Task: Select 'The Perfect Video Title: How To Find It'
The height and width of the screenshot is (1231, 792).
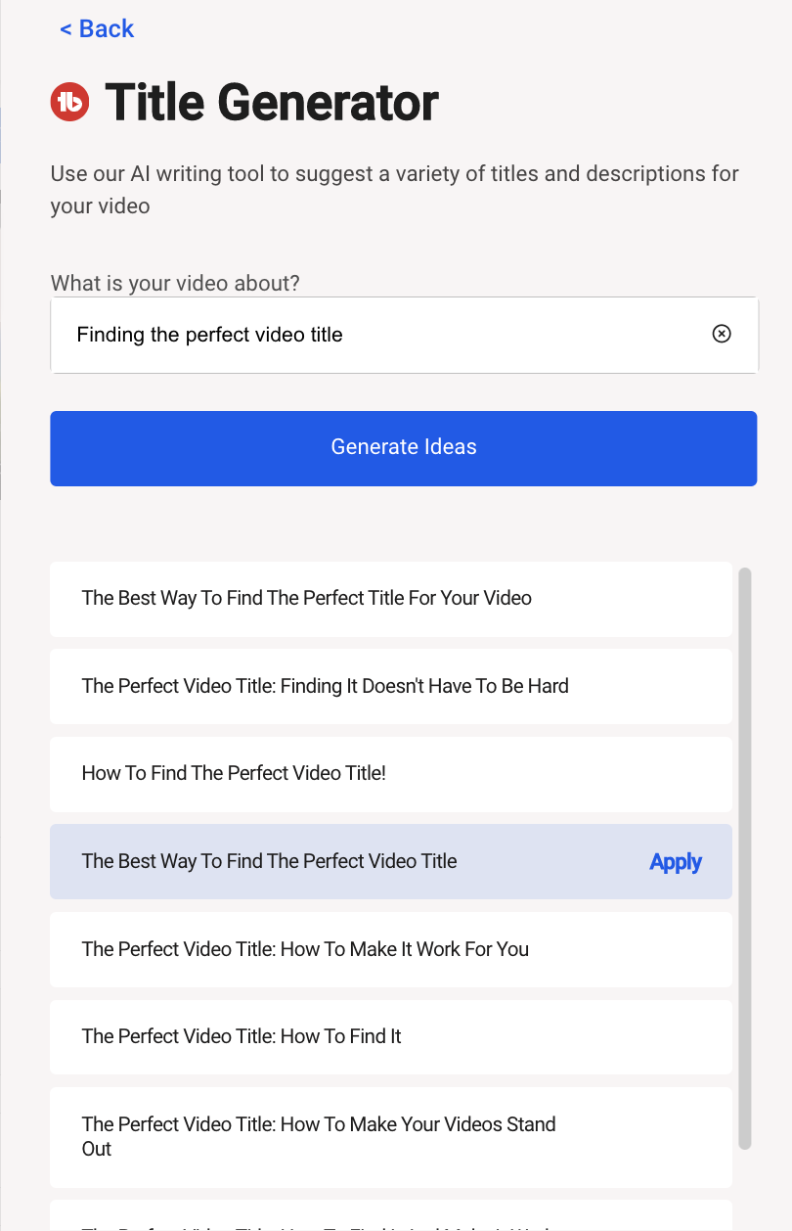Action: click(x=391, y=1037)
